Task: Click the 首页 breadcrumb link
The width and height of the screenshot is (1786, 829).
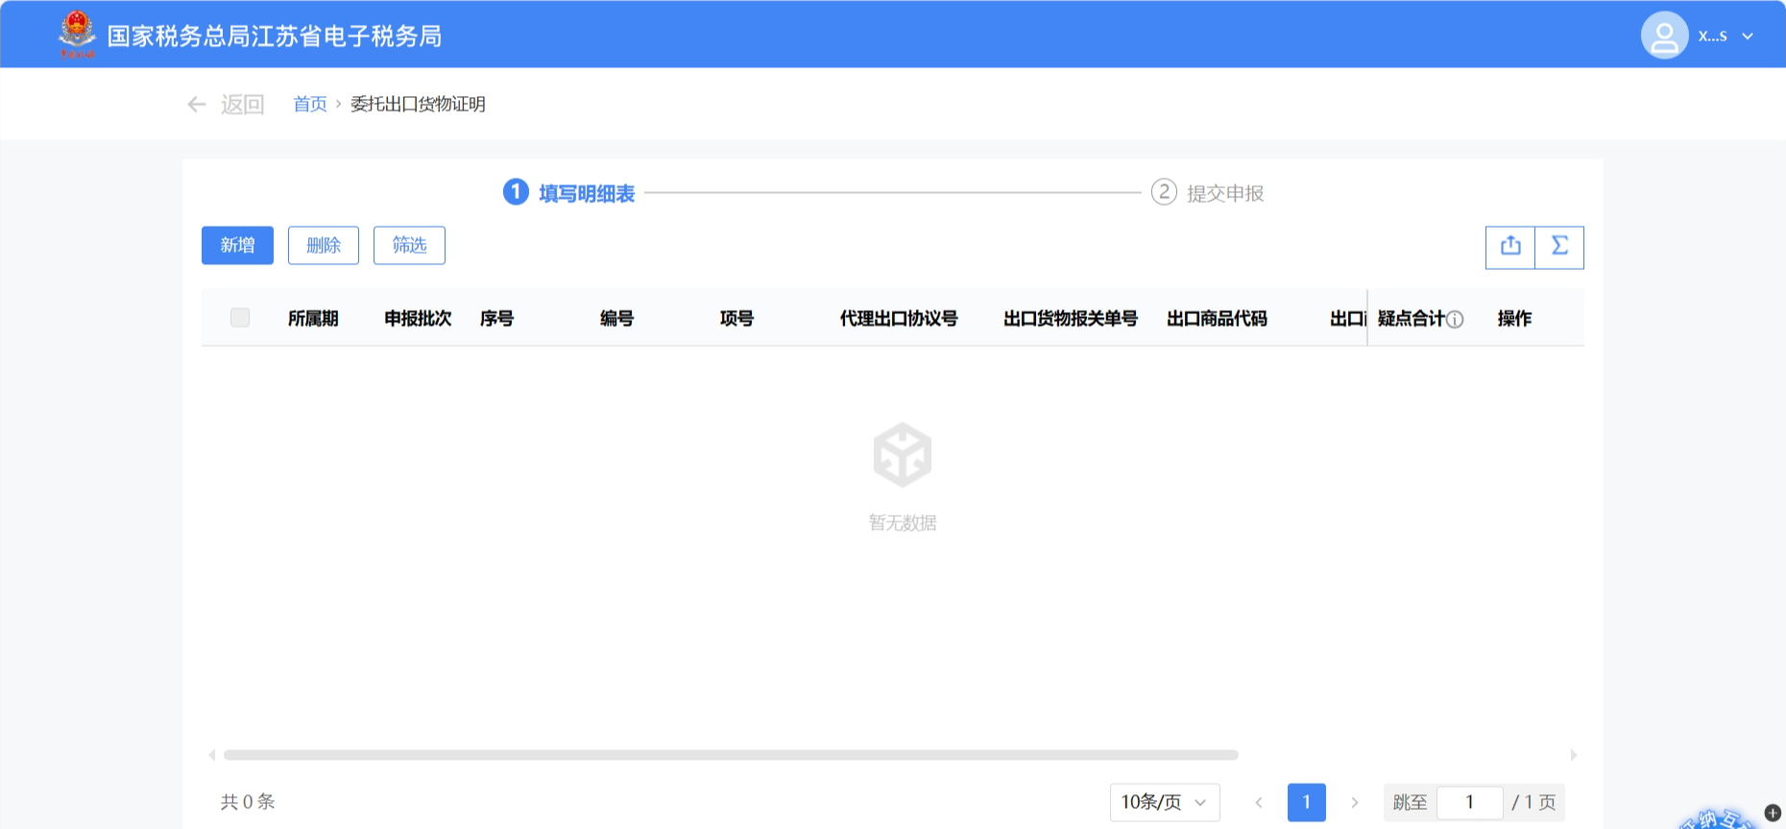Action: (309, 104)
